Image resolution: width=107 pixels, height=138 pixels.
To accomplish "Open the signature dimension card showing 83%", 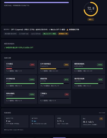I will pos(89,82).
